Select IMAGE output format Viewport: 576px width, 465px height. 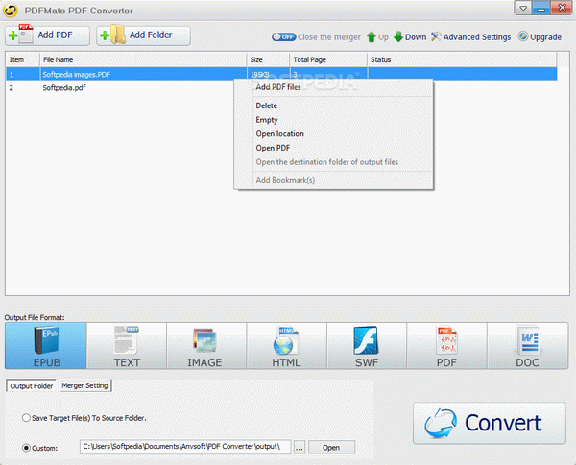(x=206, y=346)
